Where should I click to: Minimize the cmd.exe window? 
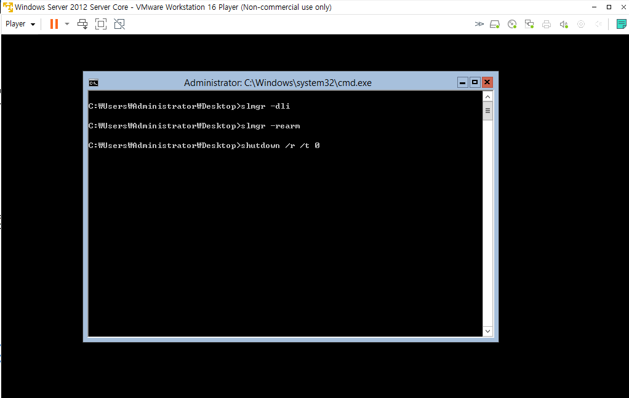point(463,82)
